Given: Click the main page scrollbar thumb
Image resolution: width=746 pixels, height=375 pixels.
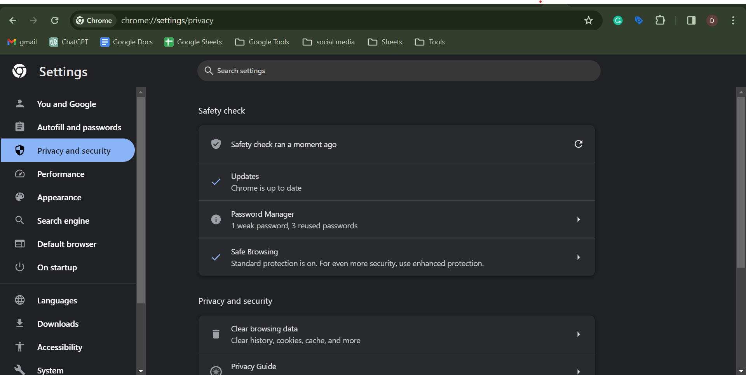Looking at the screenshot, I should 741,182.
